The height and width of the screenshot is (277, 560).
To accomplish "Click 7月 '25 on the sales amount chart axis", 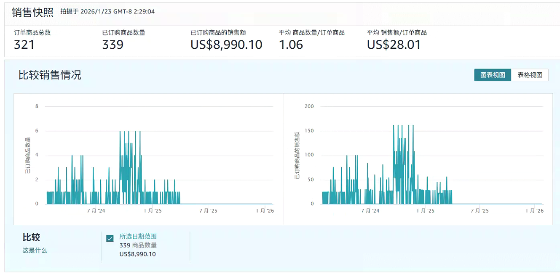I will pyautogui.click(x=479, y=211).
